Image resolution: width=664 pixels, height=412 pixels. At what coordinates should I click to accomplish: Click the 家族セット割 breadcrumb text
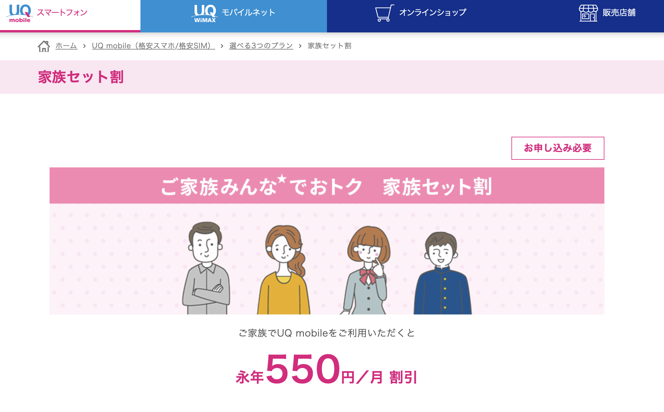[329, 46]
